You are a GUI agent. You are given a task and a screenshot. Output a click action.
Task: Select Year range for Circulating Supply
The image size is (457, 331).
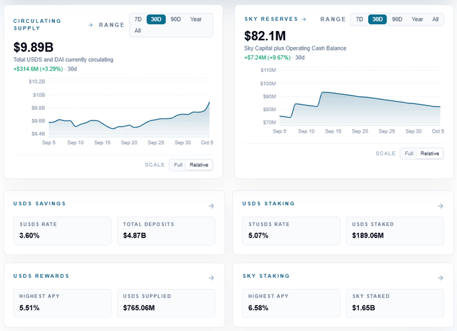tap(196, 20)
